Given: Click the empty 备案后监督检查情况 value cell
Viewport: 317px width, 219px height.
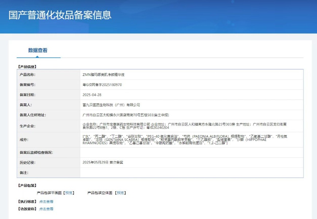Looking at the screenshot, I should point(192,153).
